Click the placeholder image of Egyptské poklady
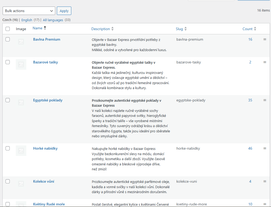 21,102
